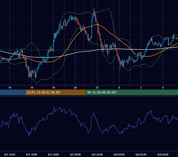Click the 8/6 04:00 date label
The image size is (178, 157).
click(x=163, y=154)
